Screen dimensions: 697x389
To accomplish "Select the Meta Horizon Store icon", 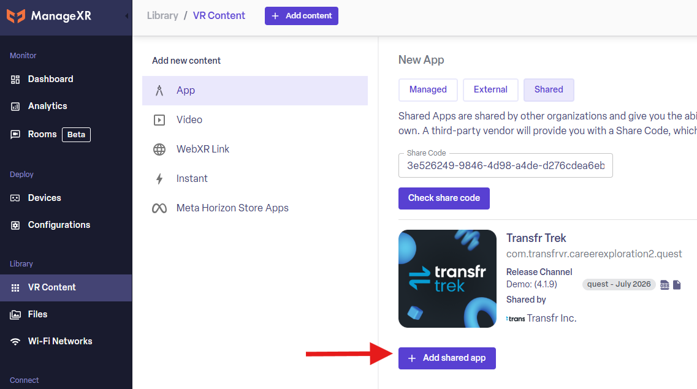I will [x=159, y=208].
